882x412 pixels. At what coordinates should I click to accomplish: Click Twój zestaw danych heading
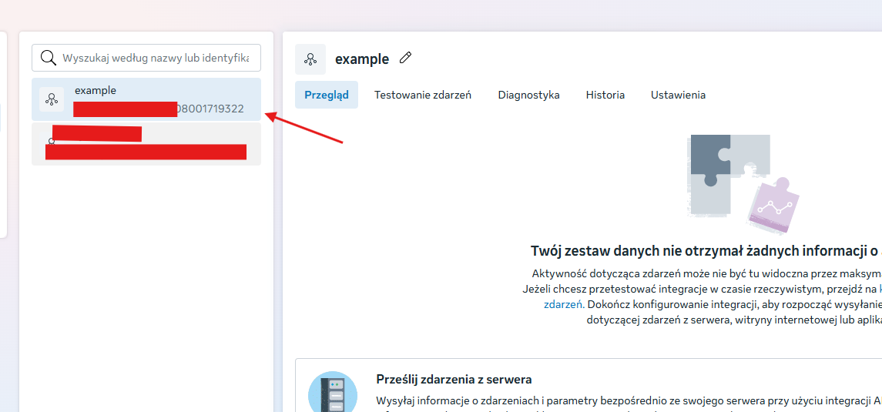tap(706, 251)
